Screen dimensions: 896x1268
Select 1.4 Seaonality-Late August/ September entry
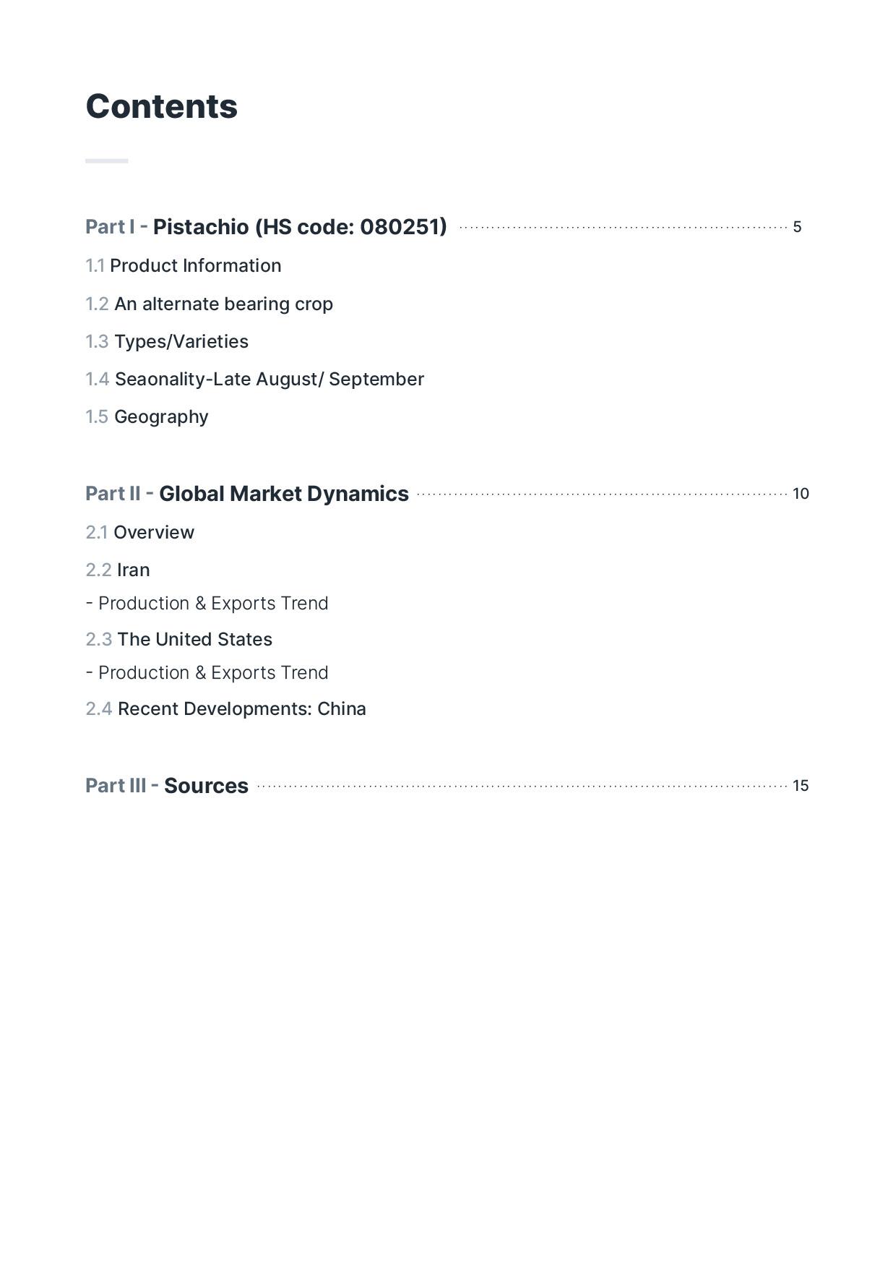coord(254,380)
